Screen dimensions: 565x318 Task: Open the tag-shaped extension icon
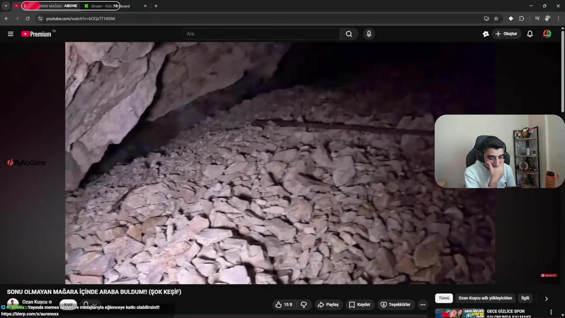(511, 19)
